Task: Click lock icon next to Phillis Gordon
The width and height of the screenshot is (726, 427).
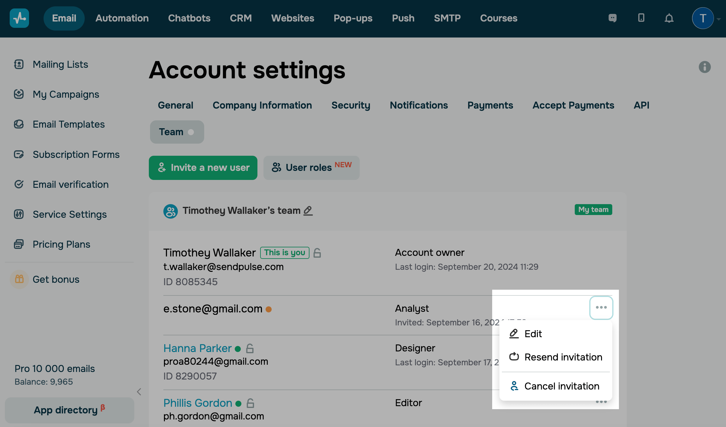Action: coord(250,403)
